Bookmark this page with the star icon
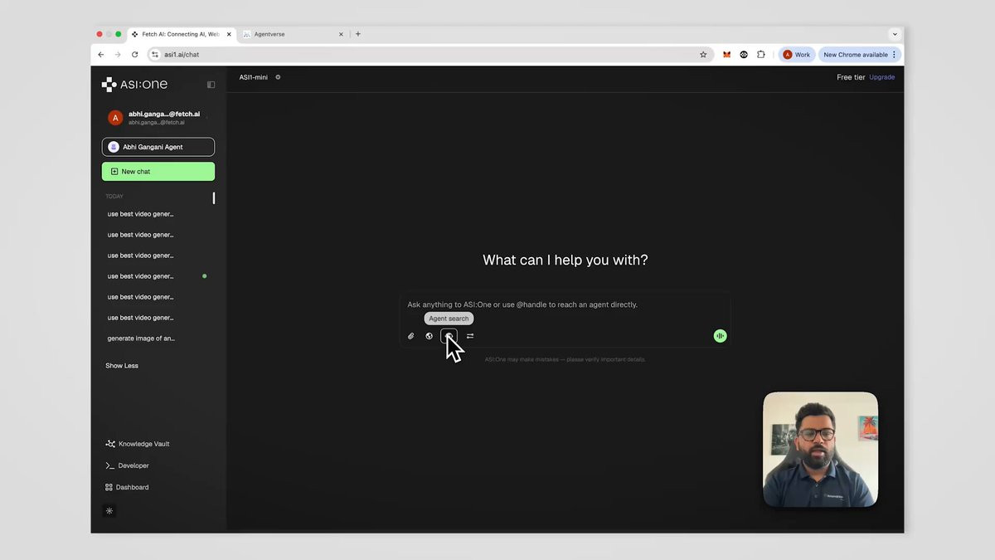The image size is (995, 560). click(703, 55)
